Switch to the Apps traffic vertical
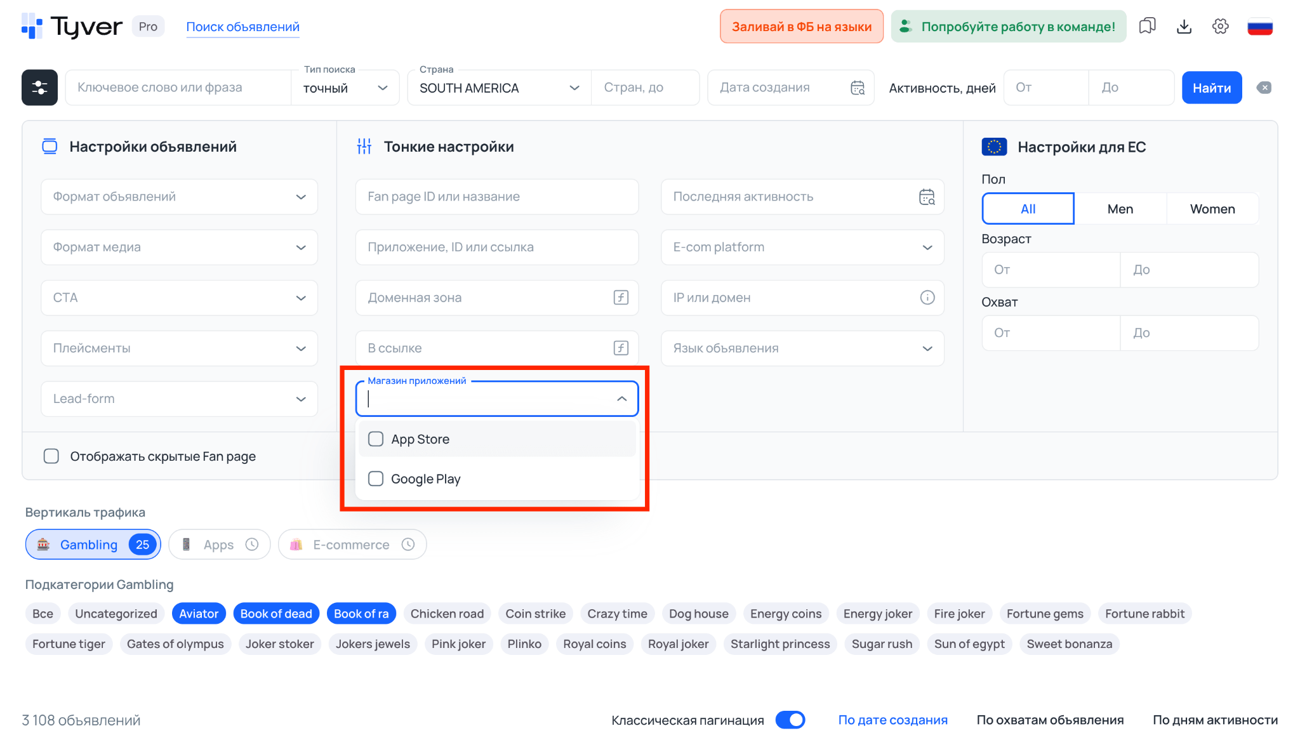1300x733 pixels. 218,544
